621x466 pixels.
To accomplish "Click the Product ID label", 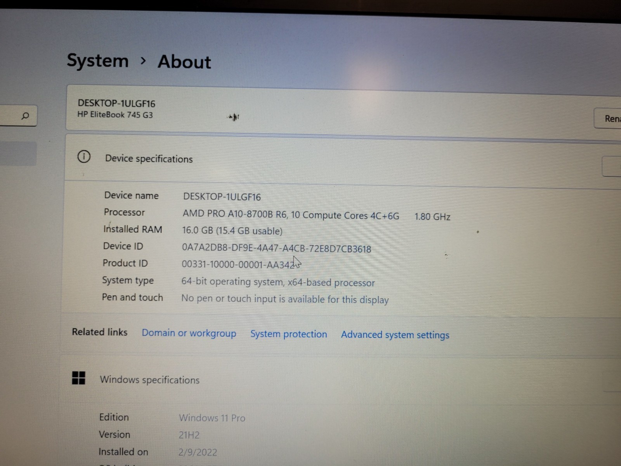I will (x=125, y=263).
